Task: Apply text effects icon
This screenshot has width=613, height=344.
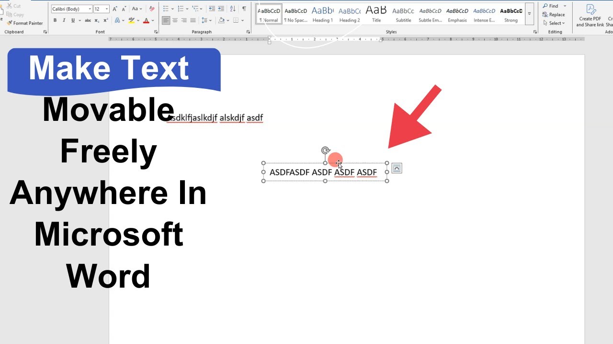Action: (x=117, y=20)
